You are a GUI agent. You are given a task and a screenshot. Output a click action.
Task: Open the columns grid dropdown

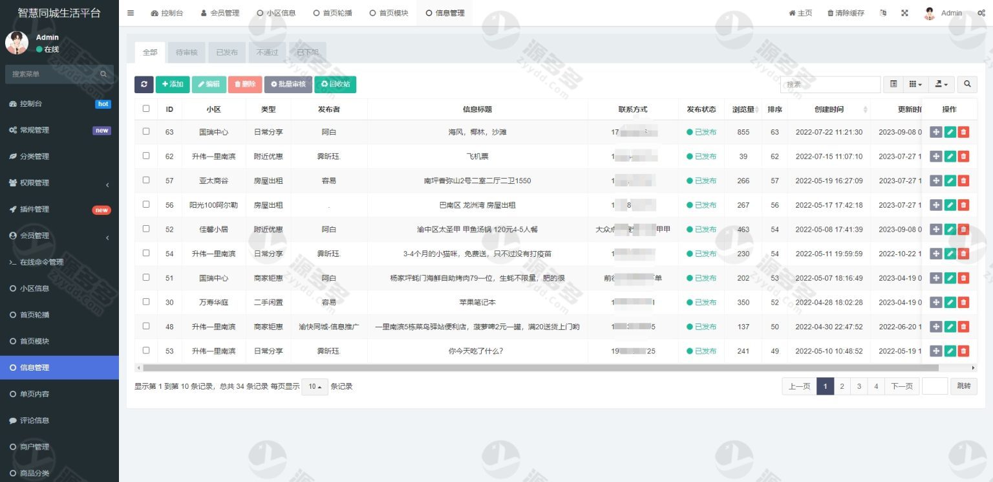915,84
